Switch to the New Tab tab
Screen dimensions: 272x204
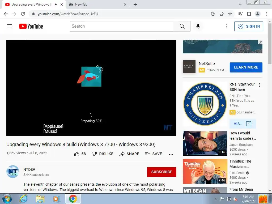pyautogui.click(x=97, y=5)
